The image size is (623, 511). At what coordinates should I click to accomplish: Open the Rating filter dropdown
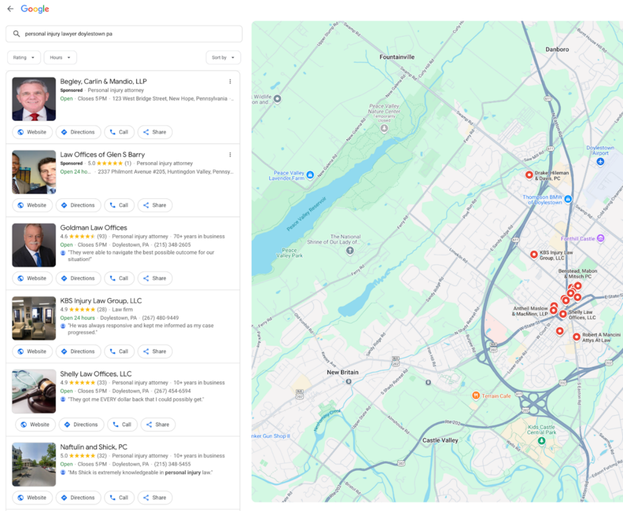24,58
